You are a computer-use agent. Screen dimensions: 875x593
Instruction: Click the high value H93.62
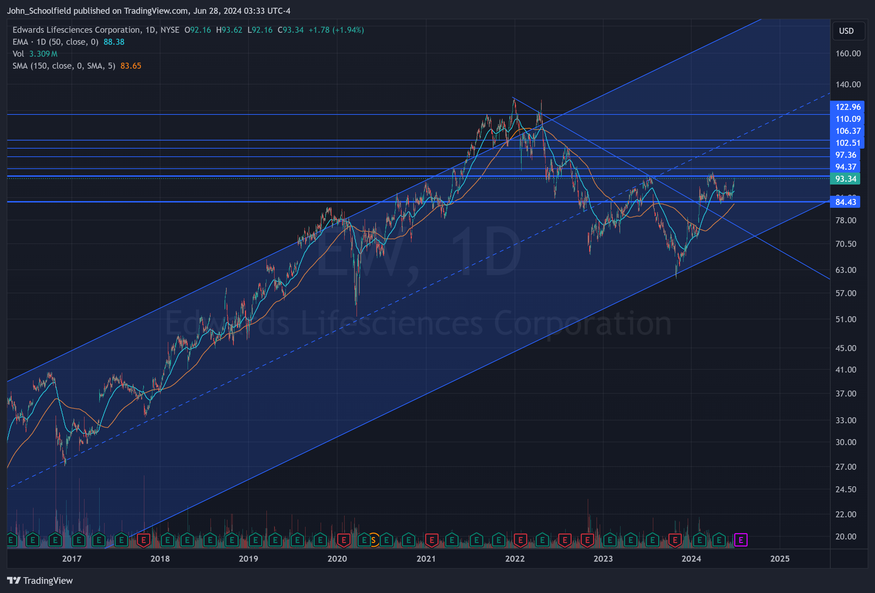pos(229,30)
